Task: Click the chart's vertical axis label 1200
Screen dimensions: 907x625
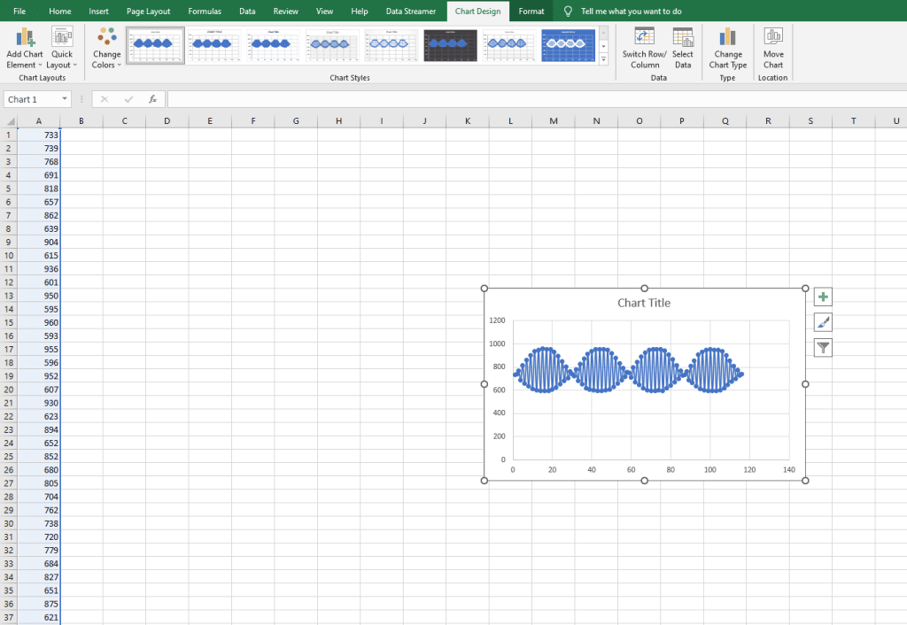Action: 497,320
